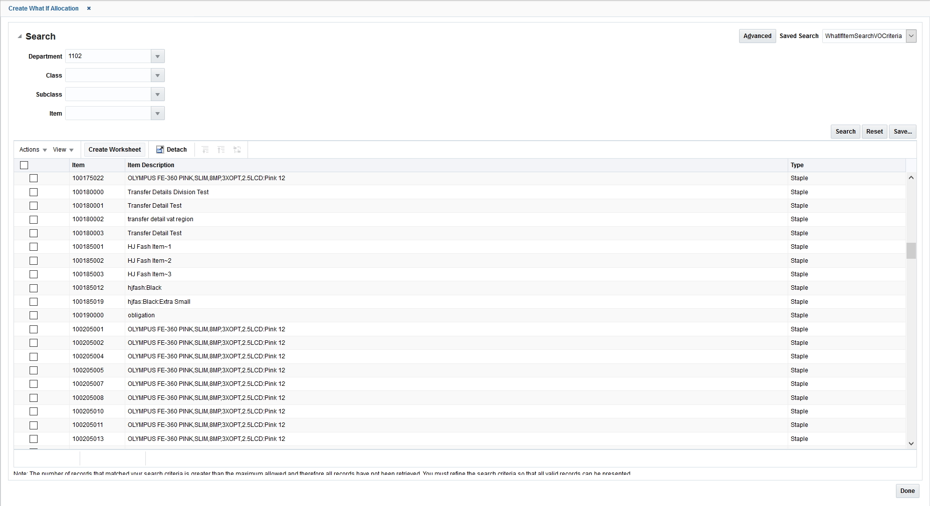
Task: Click the Create Worksheet button
Action: (x=115, y=150)
